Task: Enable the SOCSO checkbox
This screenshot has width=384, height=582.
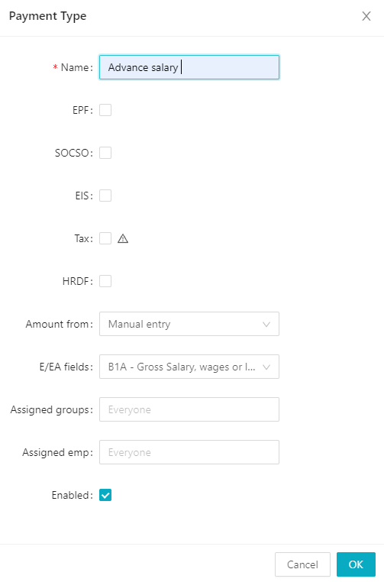Action: [x=105, y=153]
